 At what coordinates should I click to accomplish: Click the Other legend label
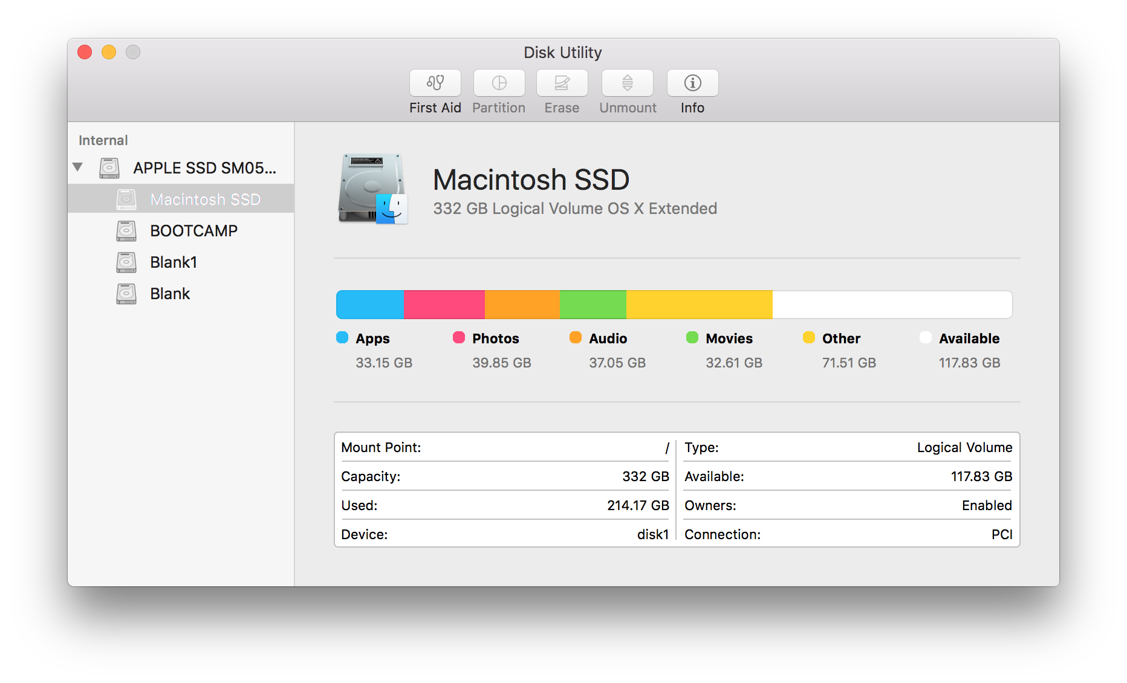(x=841, y=338)
